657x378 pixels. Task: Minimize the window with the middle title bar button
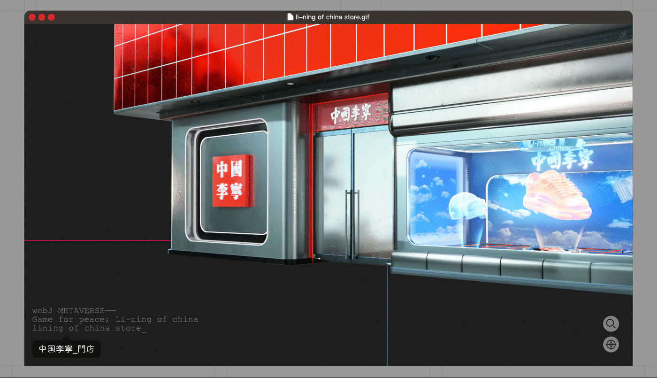(42, 17)
